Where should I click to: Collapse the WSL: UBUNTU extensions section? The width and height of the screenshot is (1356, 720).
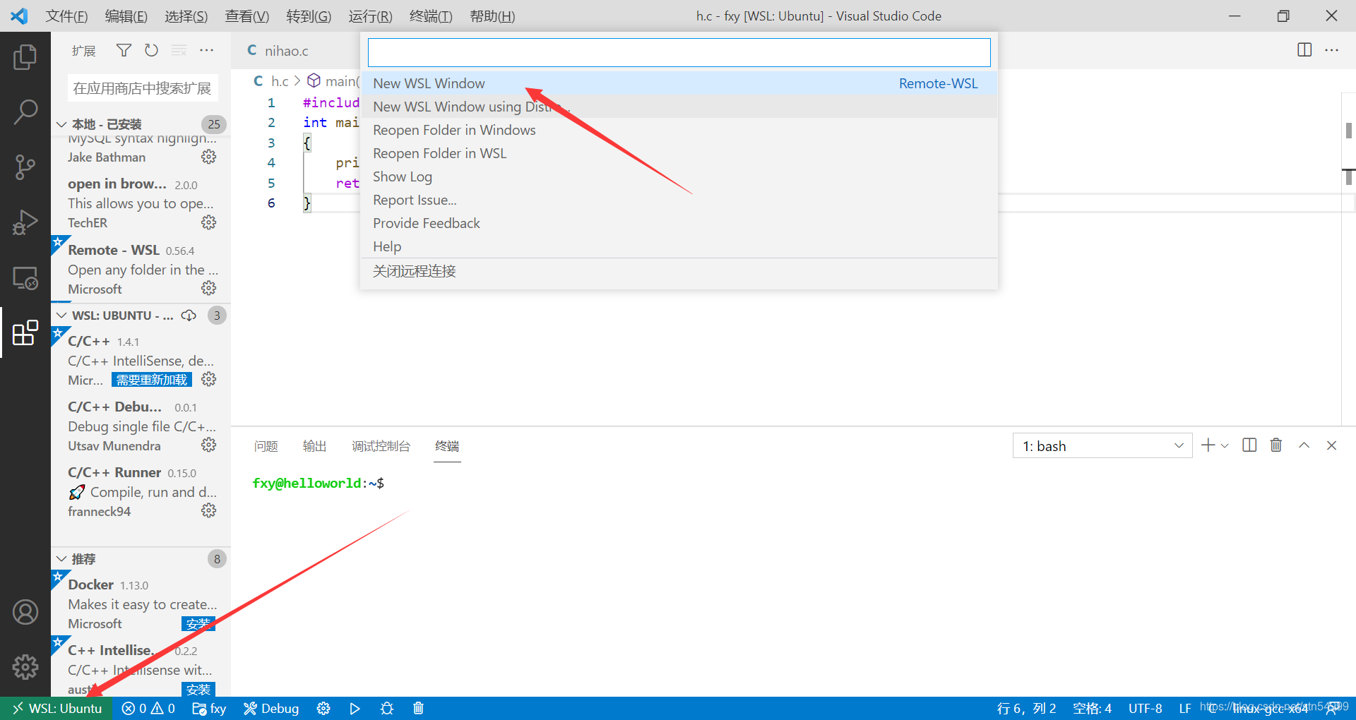[x=61, y=316]
